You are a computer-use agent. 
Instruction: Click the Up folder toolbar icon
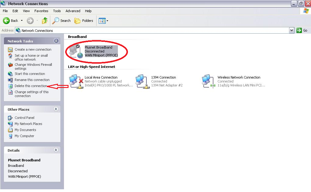pyautogui.click(x=45, y=21)
